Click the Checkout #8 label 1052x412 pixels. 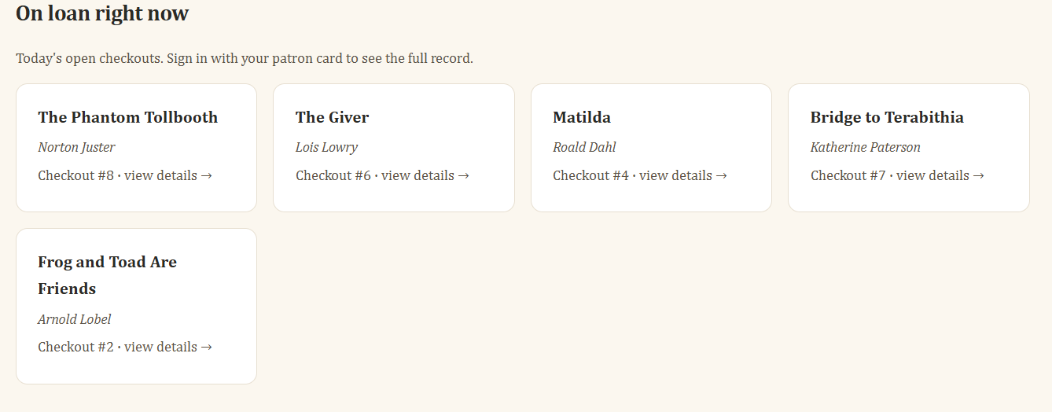[x=75, y=175]
